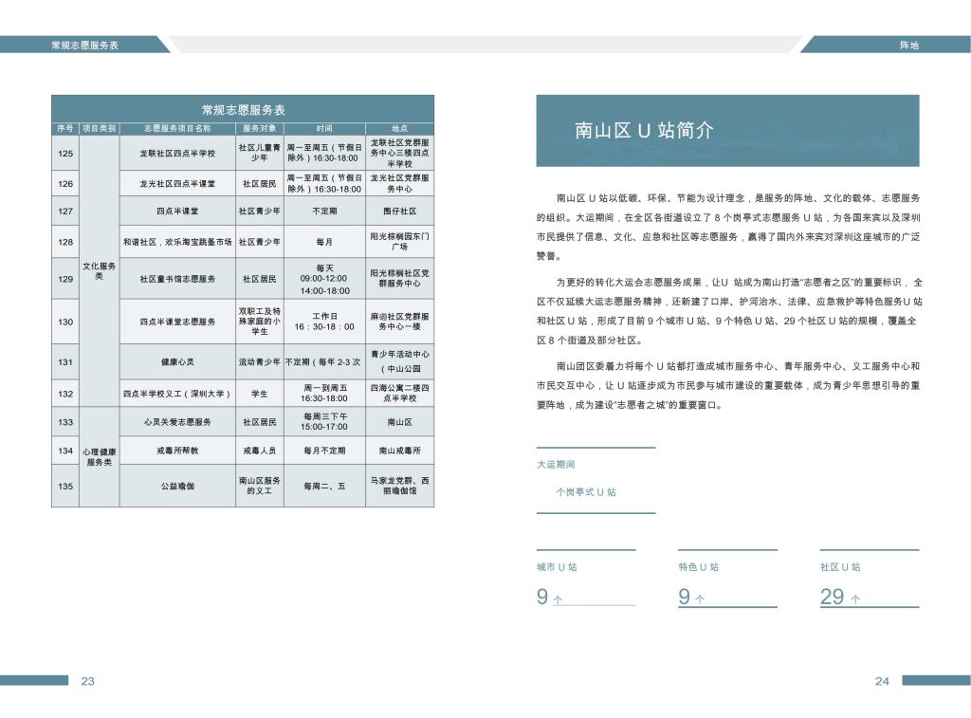The image size is (971, 718).
Task: Click the '常规志愿服务表' table title bar
Action: 243,110
